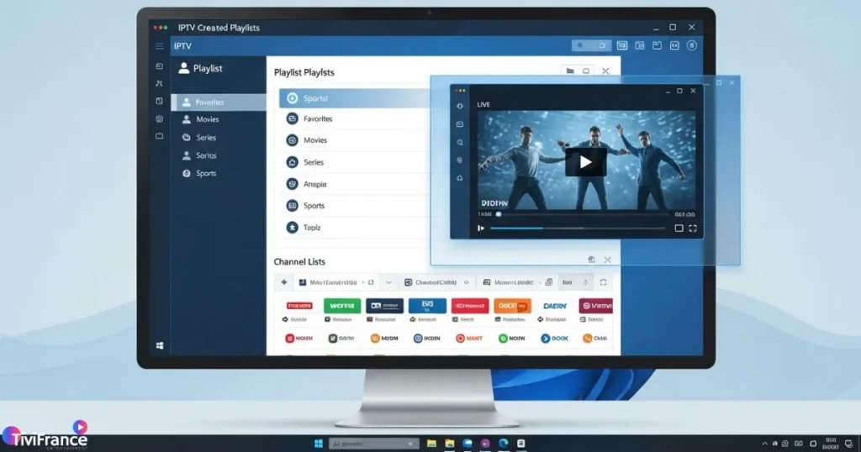
Task: Select the NOHEN channel with red icon
Action: coord(298,339)
